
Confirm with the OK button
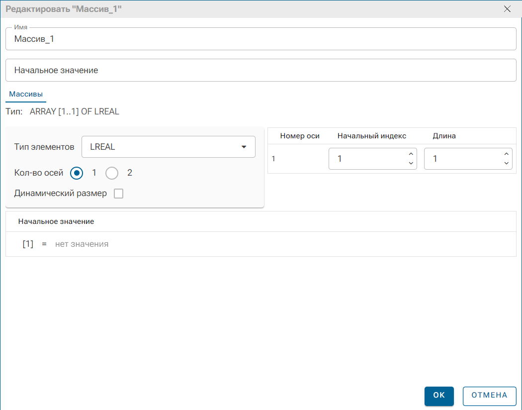pos(439,396)
